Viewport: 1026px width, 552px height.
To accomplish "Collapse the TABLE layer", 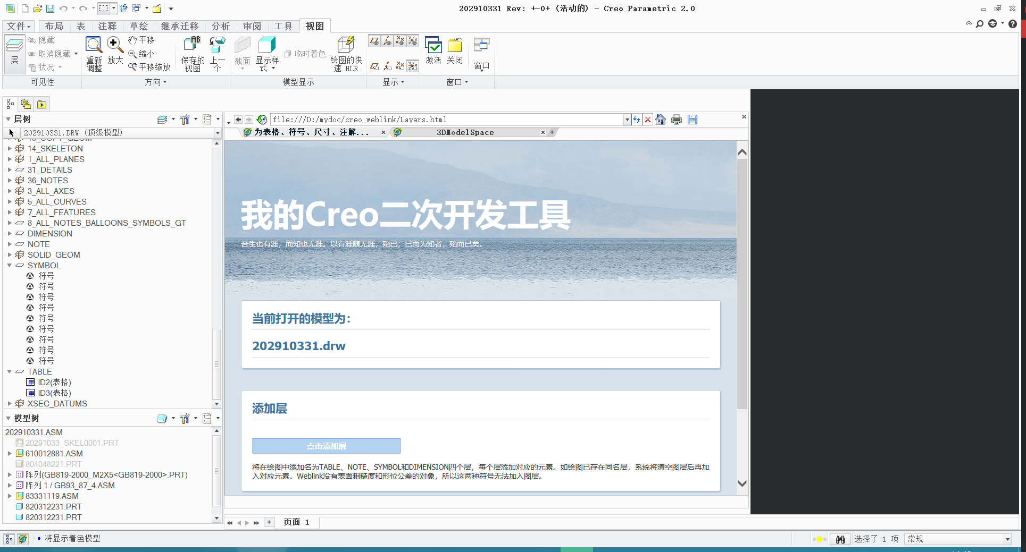I will point(10,372).
